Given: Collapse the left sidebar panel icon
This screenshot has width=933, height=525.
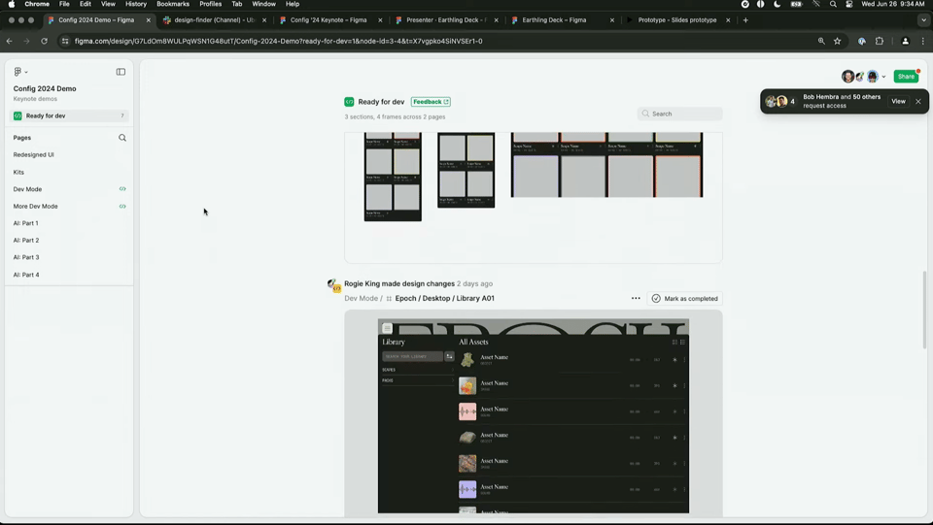Looking at the screenshot, I should (x=121, y=72).
